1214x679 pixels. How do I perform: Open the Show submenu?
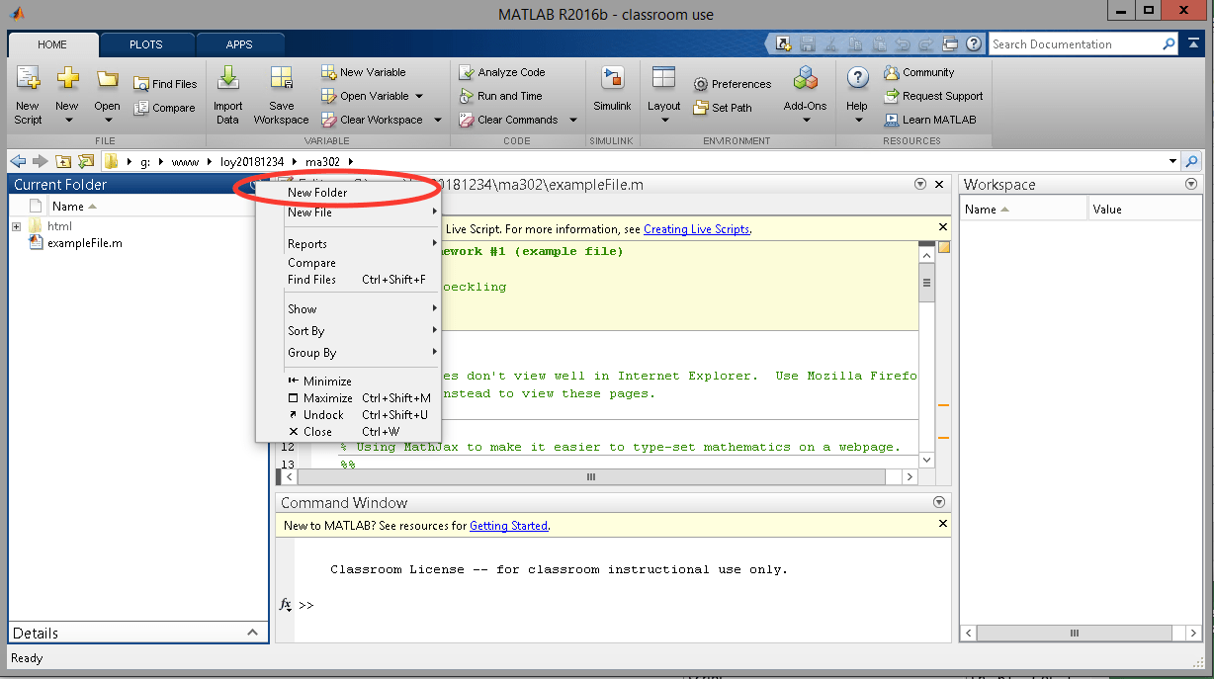pos(348,309)
